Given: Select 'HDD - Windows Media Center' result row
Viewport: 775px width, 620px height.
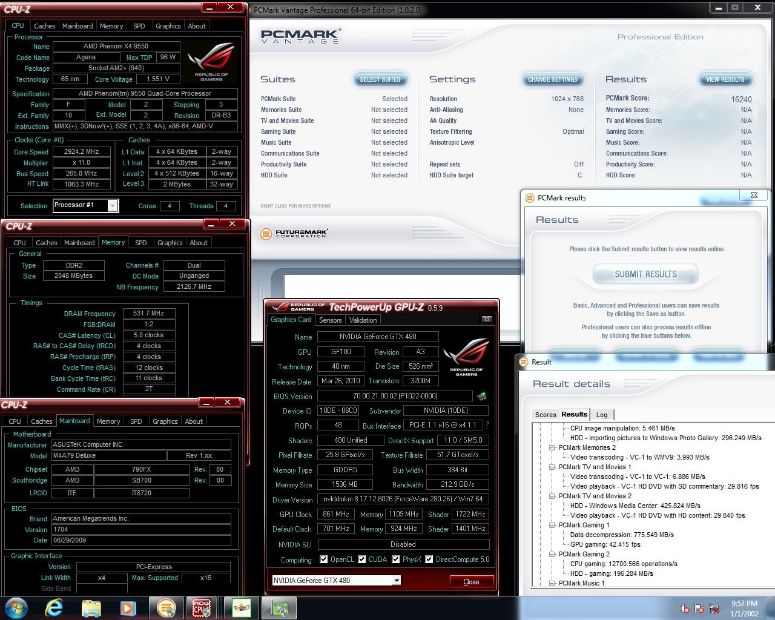Looking at the screenshot, I should [x=635, y=506].
